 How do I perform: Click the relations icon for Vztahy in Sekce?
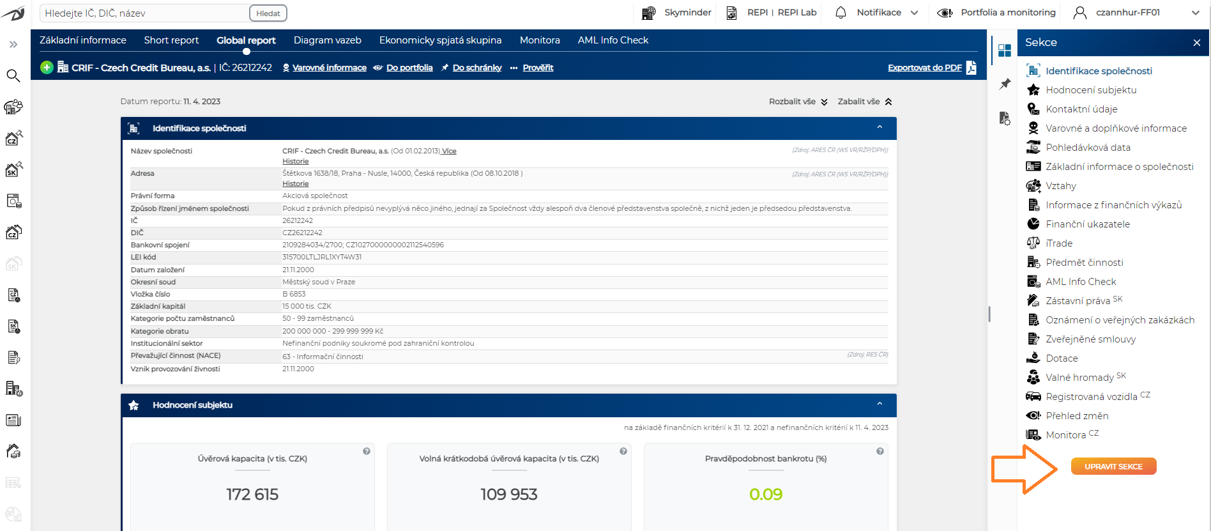(1033, 186)
